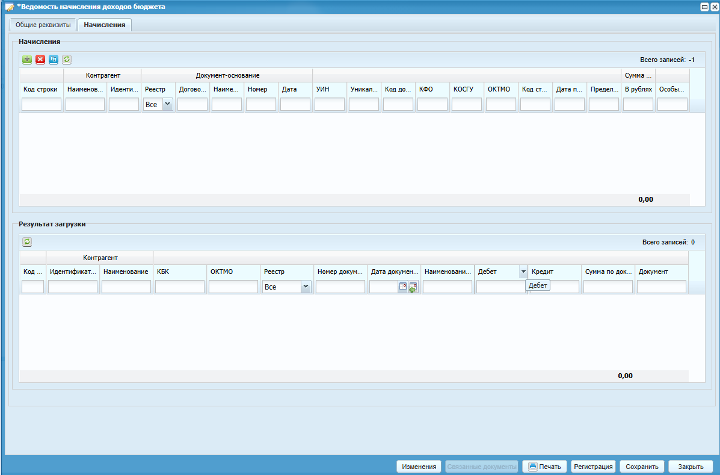Switch to Общие реквизиты tab
Screen dimensions: 720x475
(43, 25)
